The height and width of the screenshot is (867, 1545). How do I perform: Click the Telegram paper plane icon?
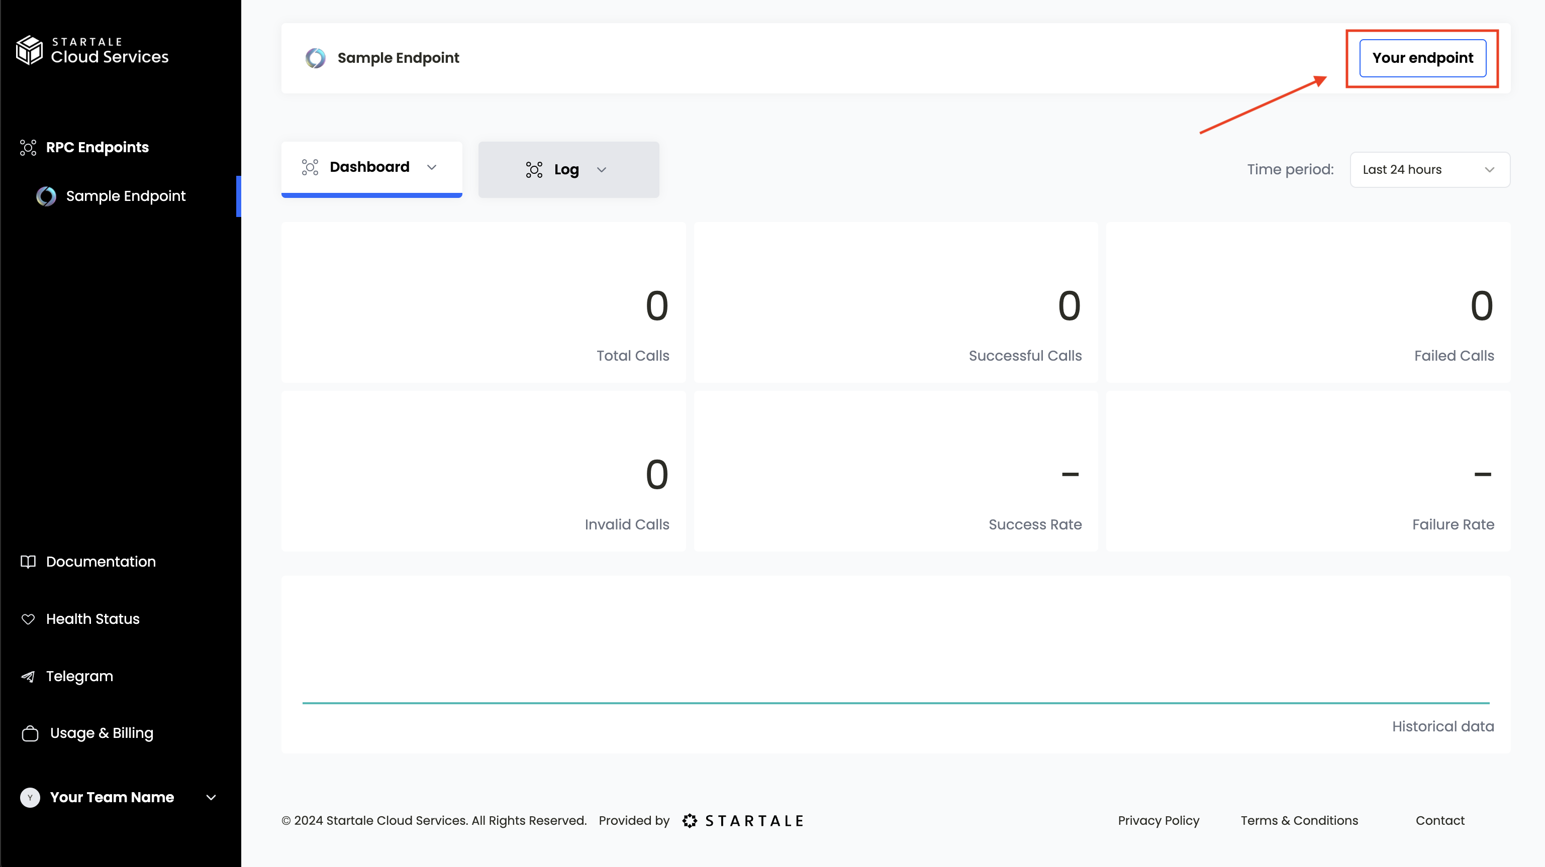(x=28, y=676)
